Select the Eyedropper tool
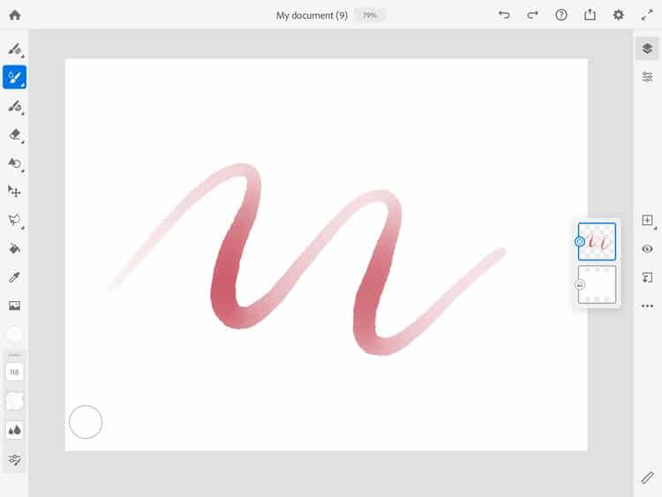This screenshot has width=662, height=497. click(x=15, y=277)
